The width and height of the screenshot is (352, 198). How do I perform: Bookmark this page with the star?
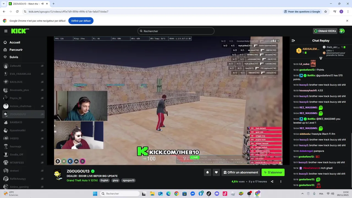[326, 12]
